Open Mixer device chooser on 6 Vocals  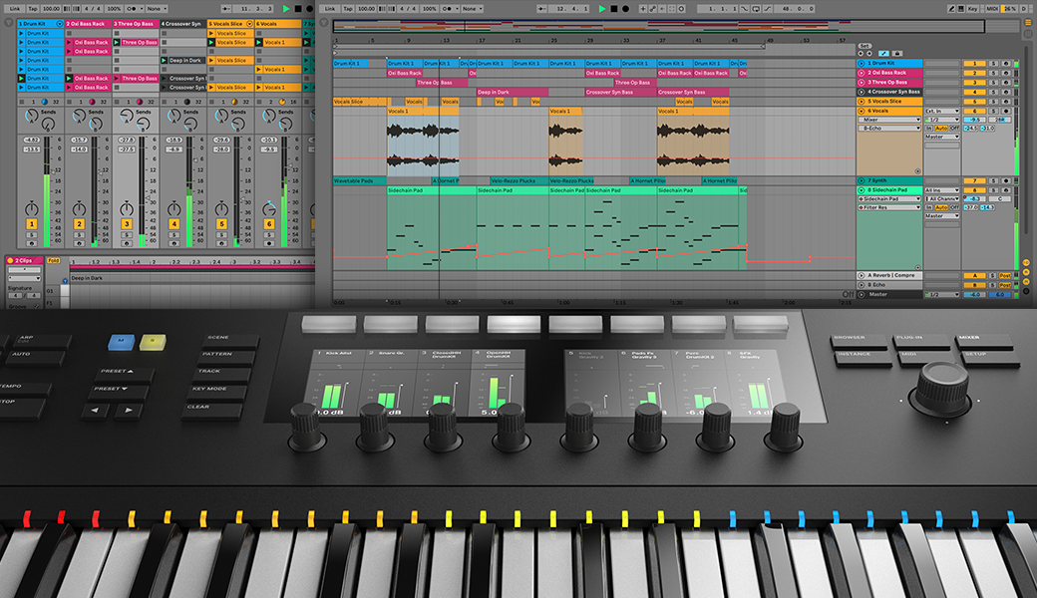(889, 120)
